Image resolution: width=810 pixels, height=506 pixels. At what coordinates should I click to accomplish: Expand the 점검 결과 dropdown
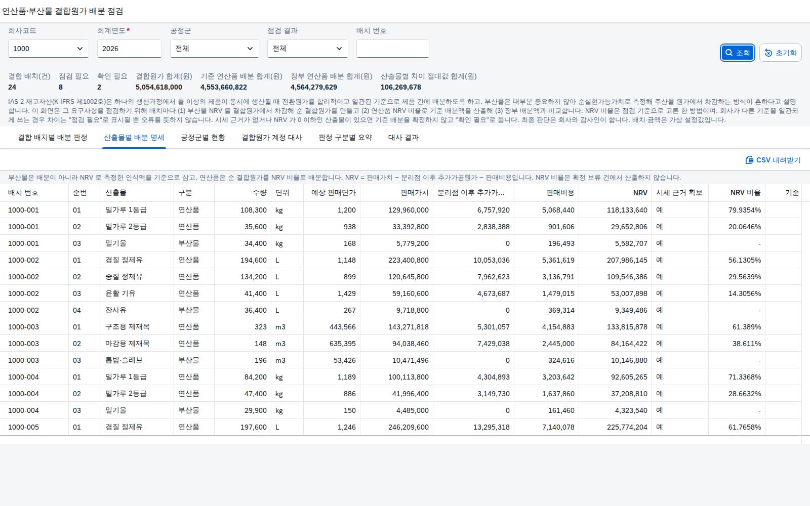pyautogui.click(x=308, y=49)
